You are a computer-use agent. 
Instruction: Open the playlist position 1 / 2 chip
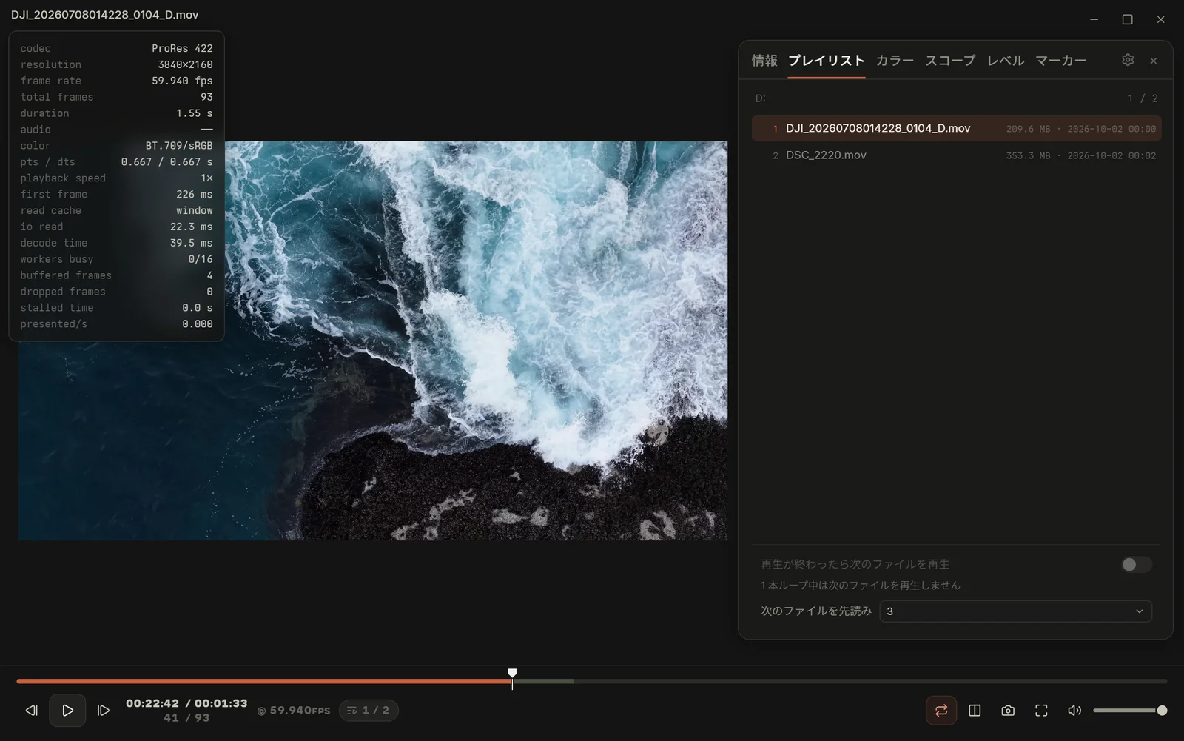click(369, 711)
